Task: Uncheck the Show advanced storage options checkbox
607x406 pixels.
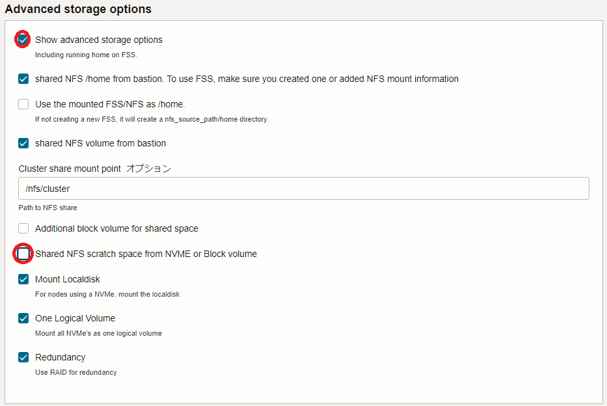Action: tap(23, 40)
